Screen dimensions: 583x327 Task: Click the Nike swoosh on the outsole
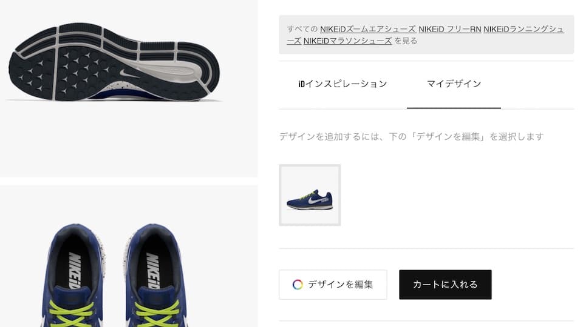click(x=129, y=73)
